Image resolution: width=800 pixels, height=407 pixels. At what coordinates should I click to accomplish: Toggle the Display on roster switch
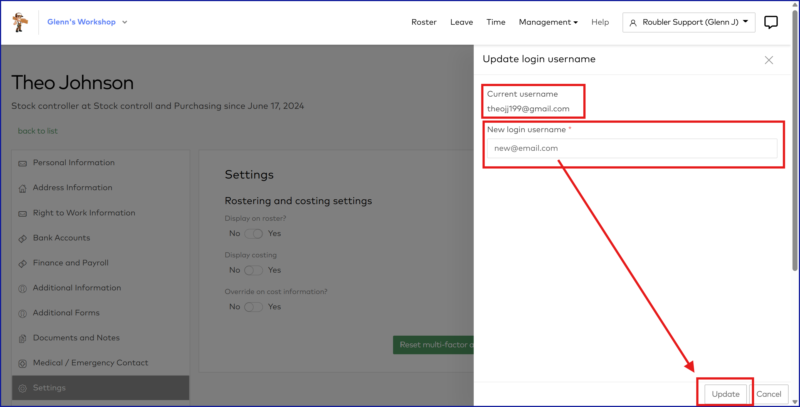[x=253, y=233]
